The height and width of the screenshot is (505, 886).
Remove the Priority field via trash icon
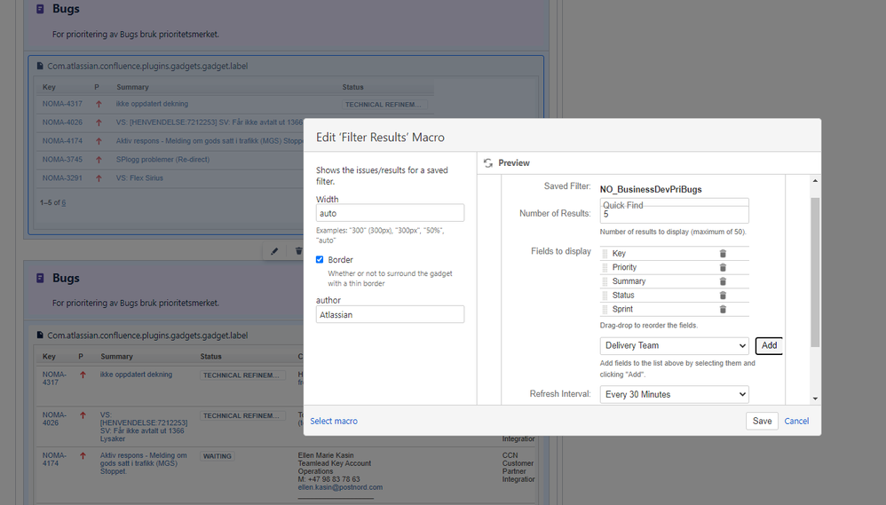point(722,267)
